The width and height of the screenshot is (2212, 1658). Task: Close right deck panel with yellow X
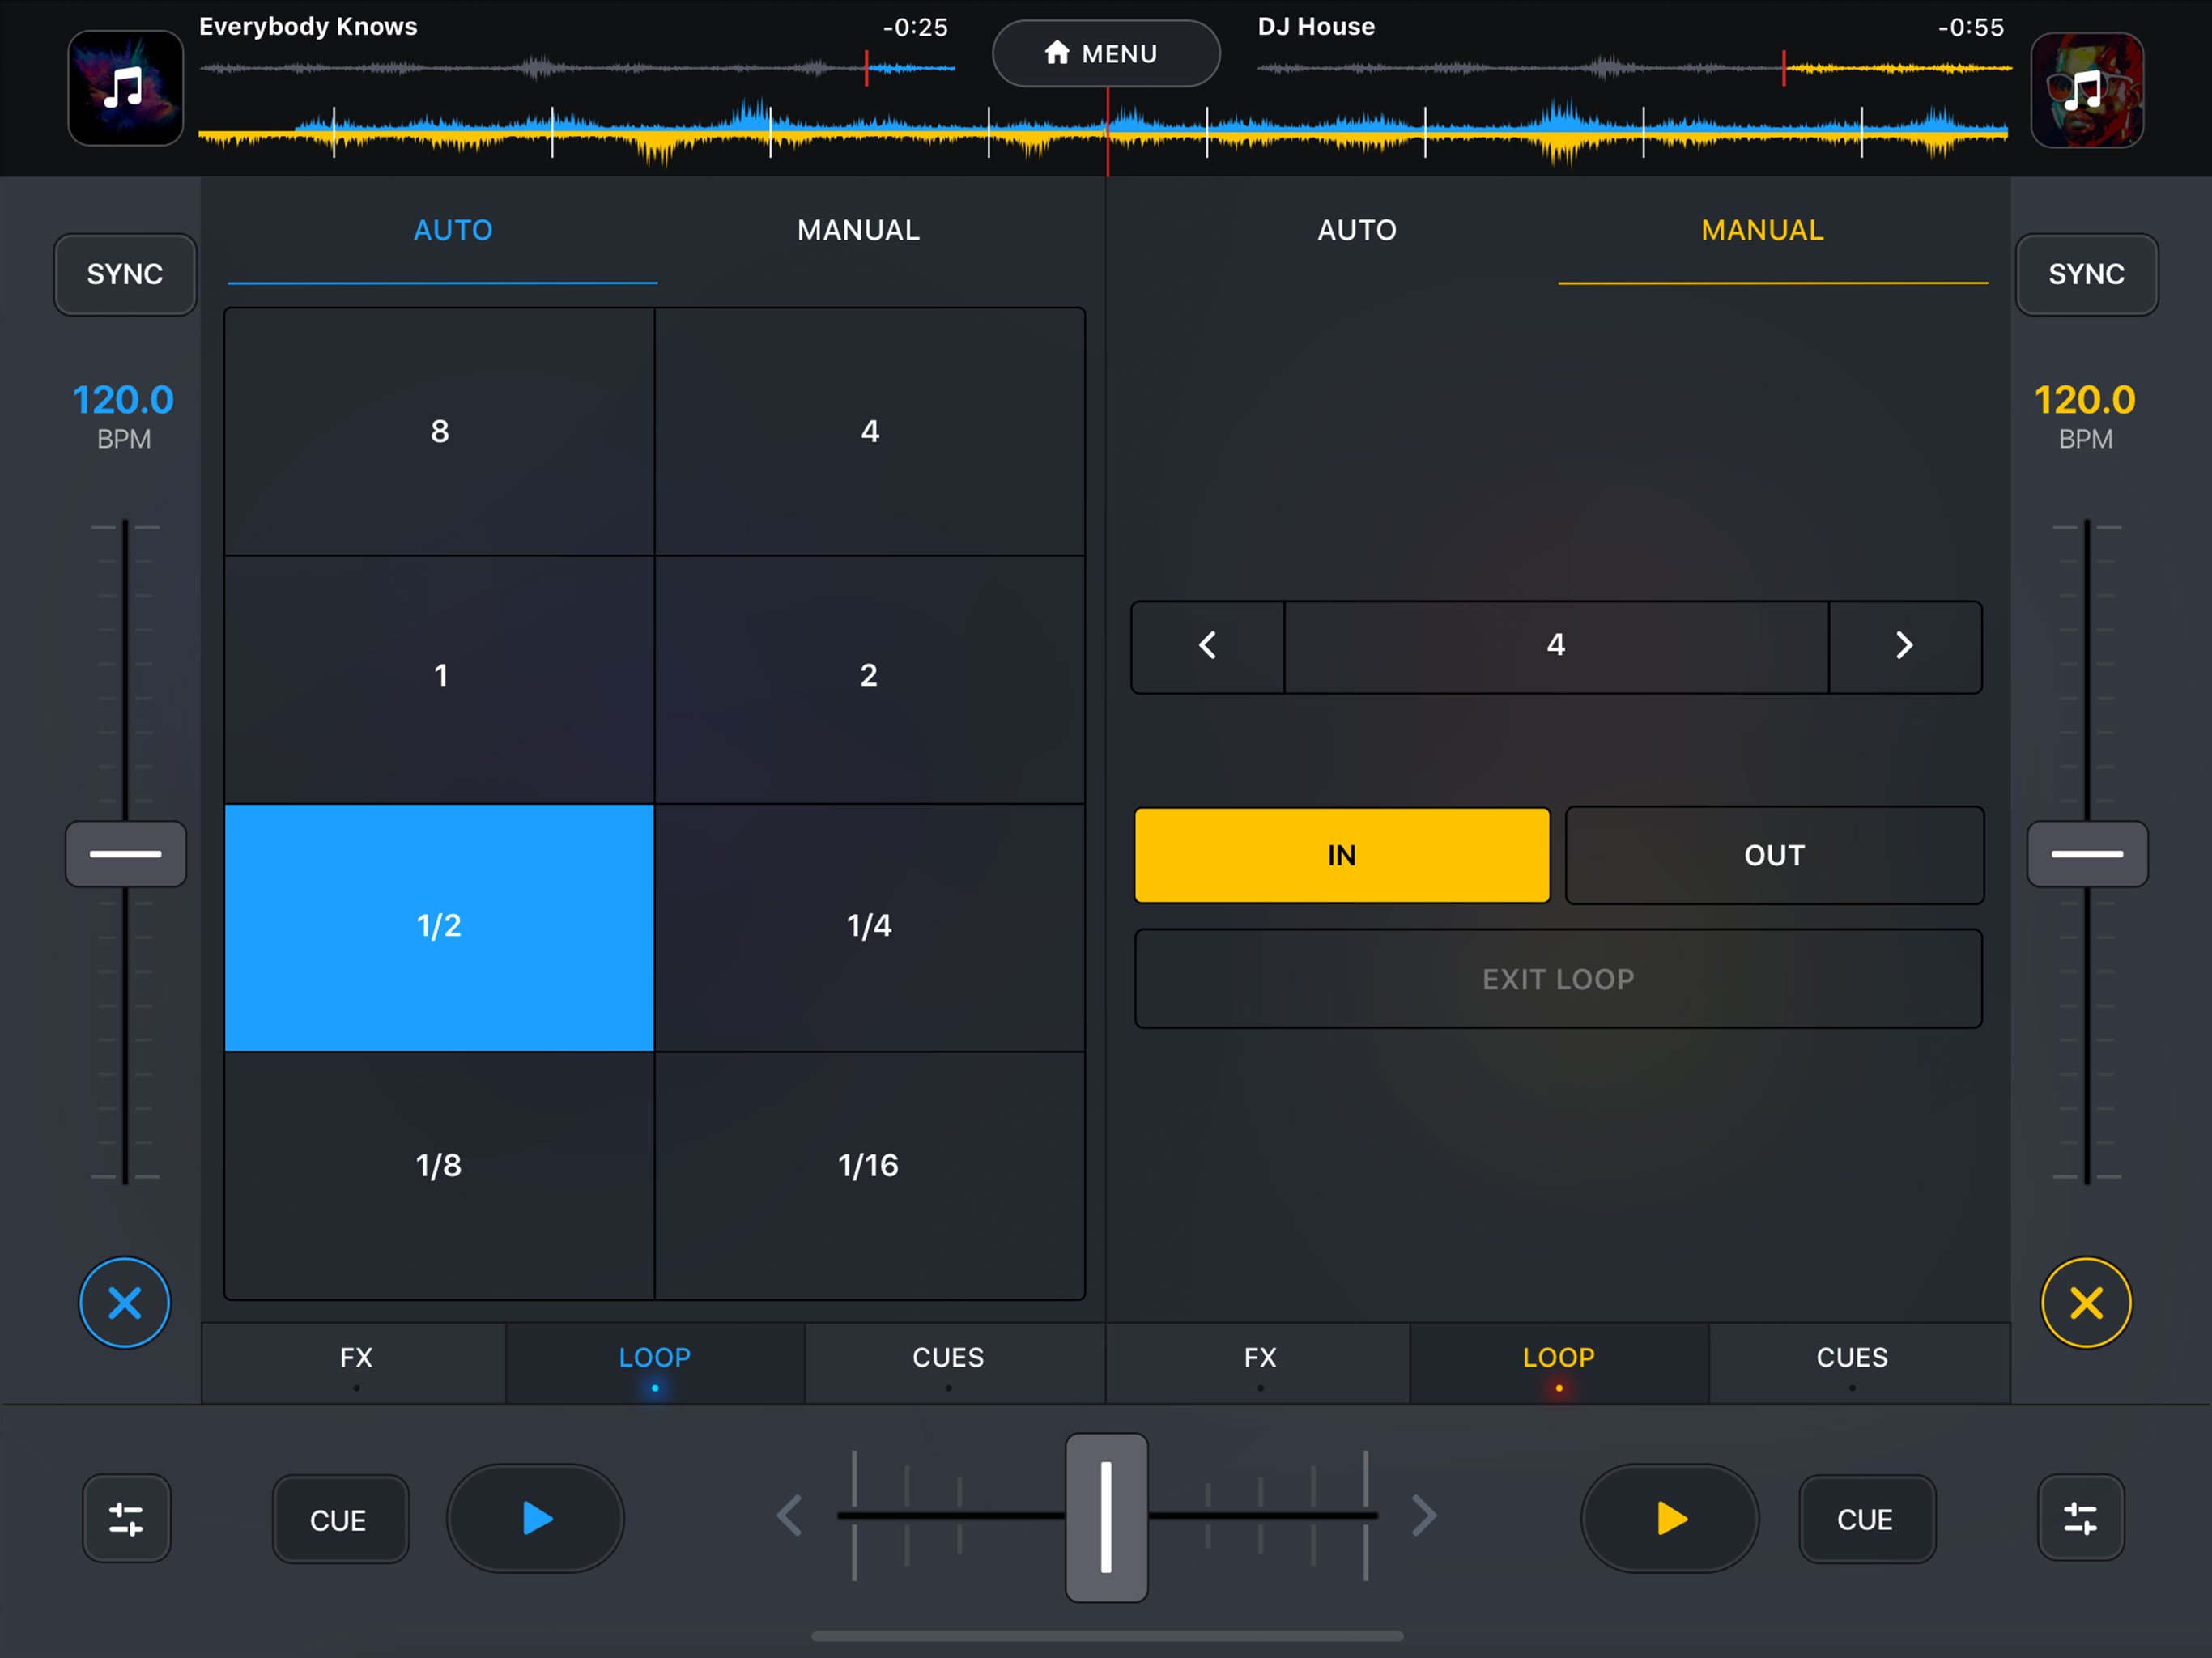pyautogui.click(x=2086, y=1303)
